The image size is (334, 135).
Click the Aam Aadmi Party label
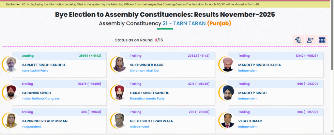pos(35,70)
